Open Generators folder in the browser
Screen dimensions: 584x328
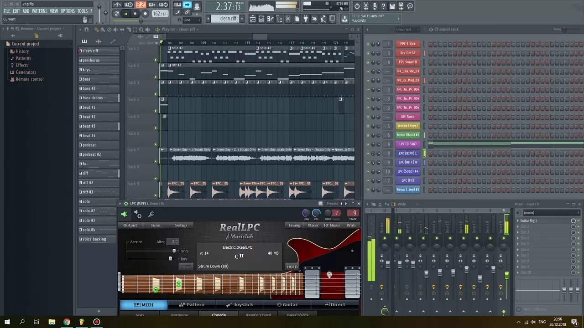[x=26, y=72]
